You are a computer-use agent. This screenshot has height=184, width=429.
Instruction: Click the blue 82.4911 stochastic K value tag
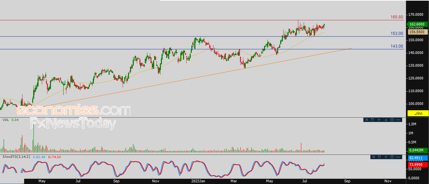(418, 158)
